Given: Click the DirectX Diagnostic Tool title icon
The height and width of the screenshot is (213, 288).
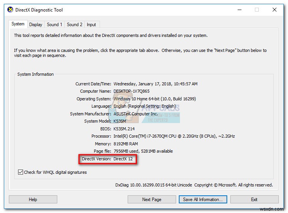Looking at the screenshot, I should tap(10, 10).
